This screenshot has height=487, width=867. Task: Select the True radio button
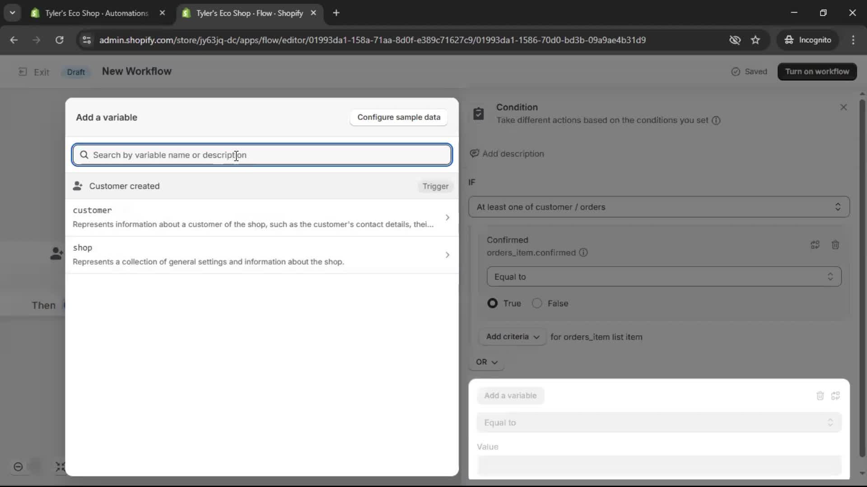(492, 303)
